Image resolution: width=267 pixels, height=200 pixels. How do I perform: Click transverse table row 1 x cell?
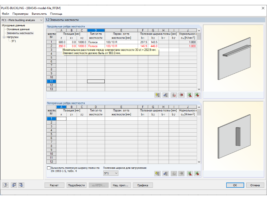[61, 119]
